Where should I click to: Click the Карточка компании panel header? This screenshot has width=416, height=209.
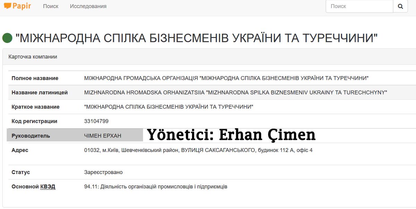click(x=209, y=57)
